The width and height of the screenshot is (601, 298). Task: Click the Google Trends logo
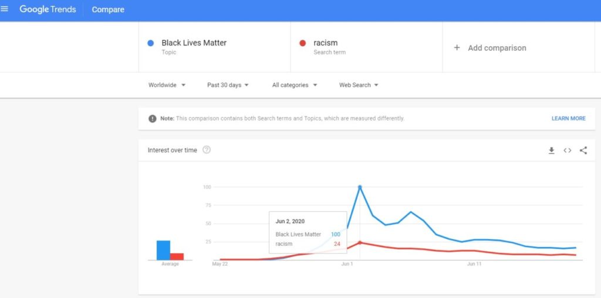pyautogui.click(x=48, y=9)
